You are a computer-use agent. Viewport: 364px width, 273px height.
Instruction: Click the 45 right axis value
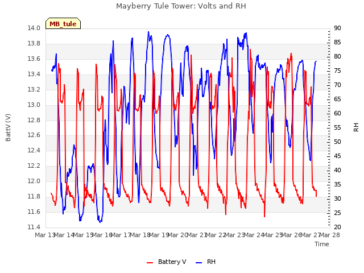(337, 156)
